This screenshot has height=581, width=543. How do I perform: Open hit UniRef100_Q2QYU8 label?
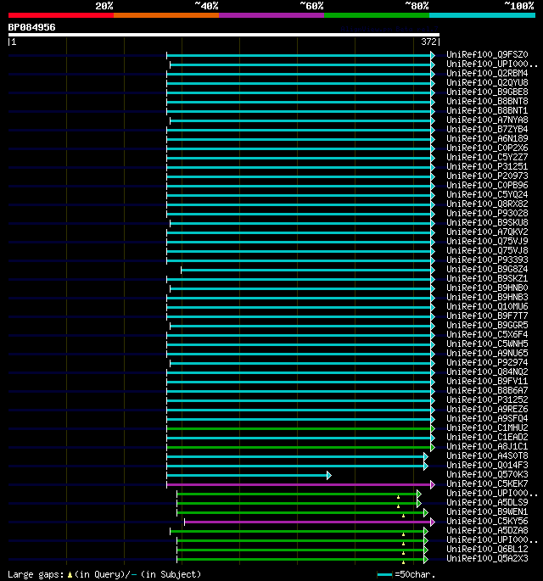pos(487,82)
